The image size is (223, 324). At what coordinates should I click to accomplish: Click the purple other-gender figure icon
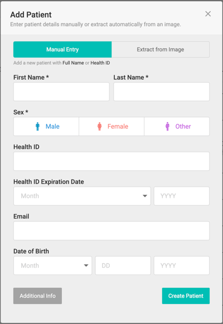click(167, 126)
